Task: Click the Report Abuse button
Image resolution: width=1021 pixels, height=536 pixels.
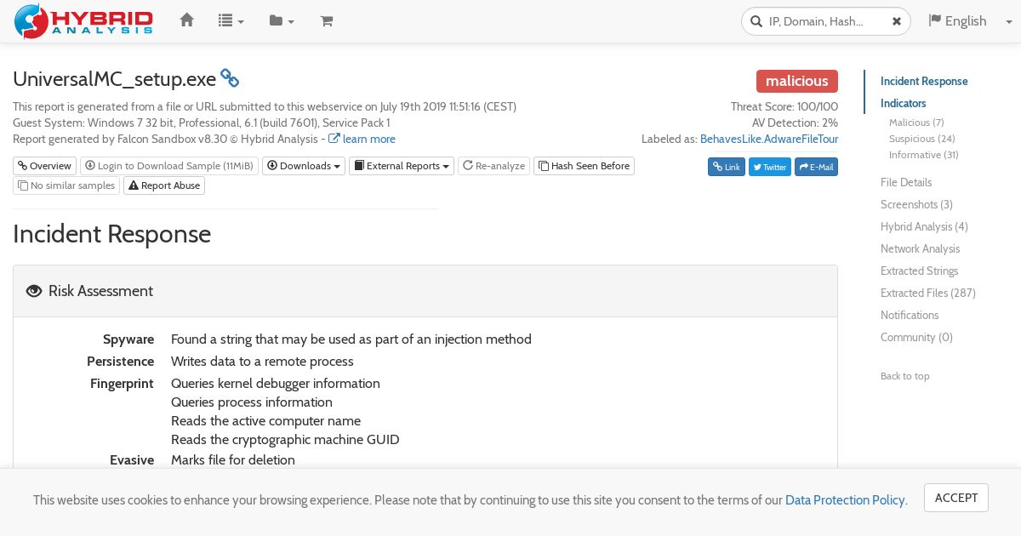Action: [x=164, y=185]
